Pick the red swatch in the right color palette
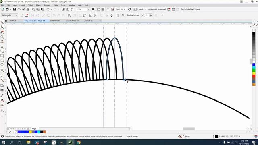 (254, 76)
